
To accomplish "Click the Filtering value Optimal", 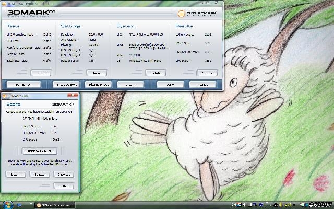I will 93,45.
